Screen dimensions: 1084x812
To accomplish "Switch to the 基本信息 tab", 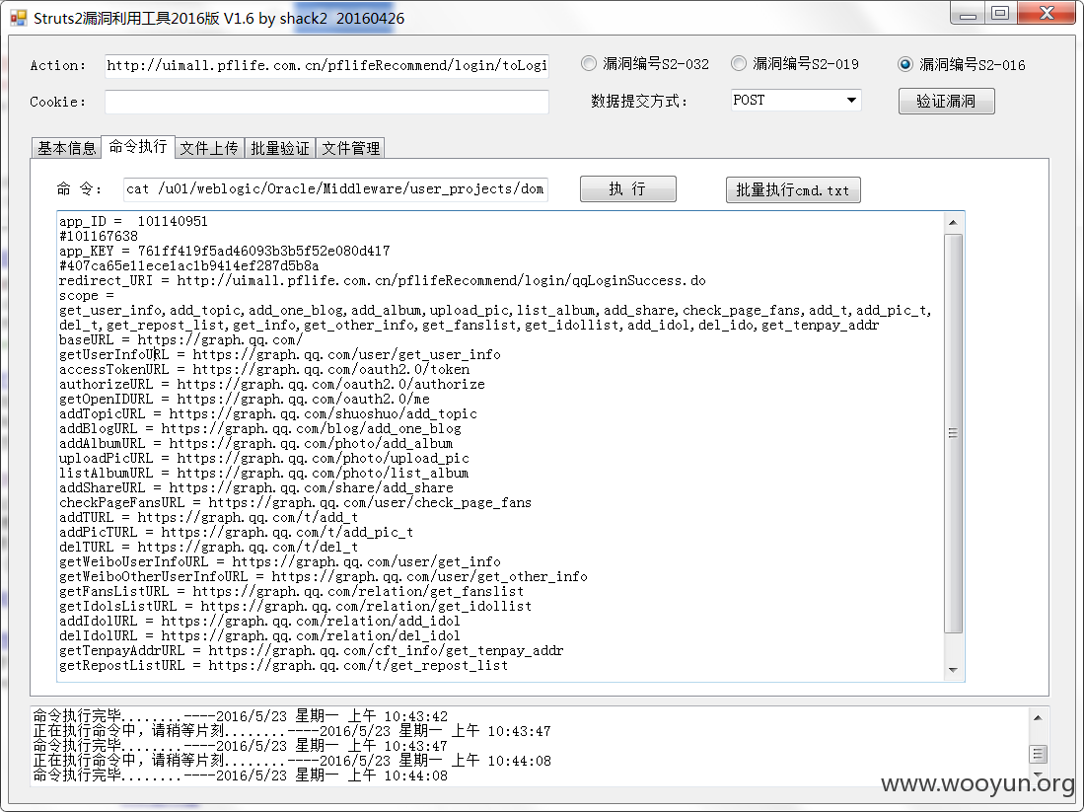I will click(x=66, y=148).
